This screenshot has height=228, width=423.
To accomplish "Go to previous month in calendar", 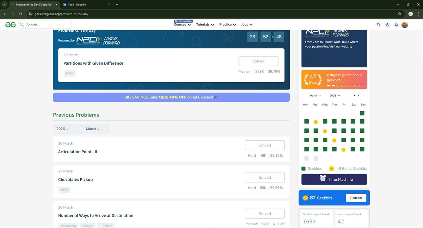I will pyautogui.click(x=355, y=96).
